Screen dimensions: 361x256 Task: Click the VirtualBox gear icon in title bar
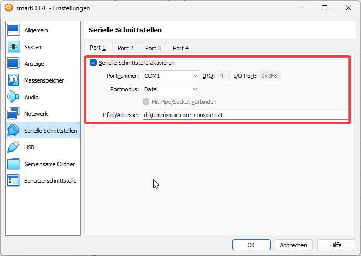point(9,8)
